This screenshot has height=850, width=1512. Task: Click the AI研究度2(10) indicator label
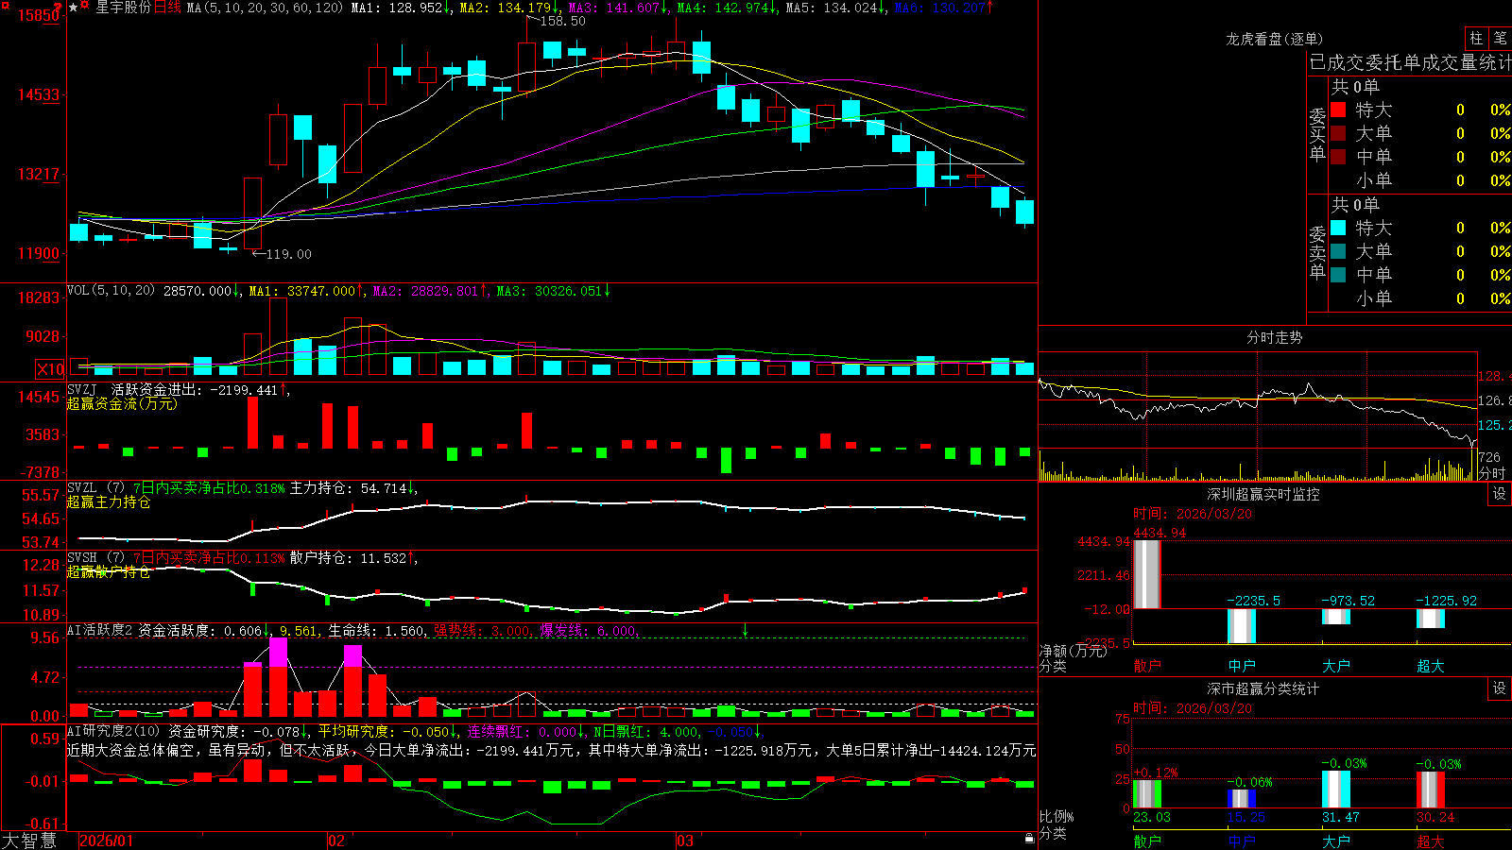click(x=113, y=731)
